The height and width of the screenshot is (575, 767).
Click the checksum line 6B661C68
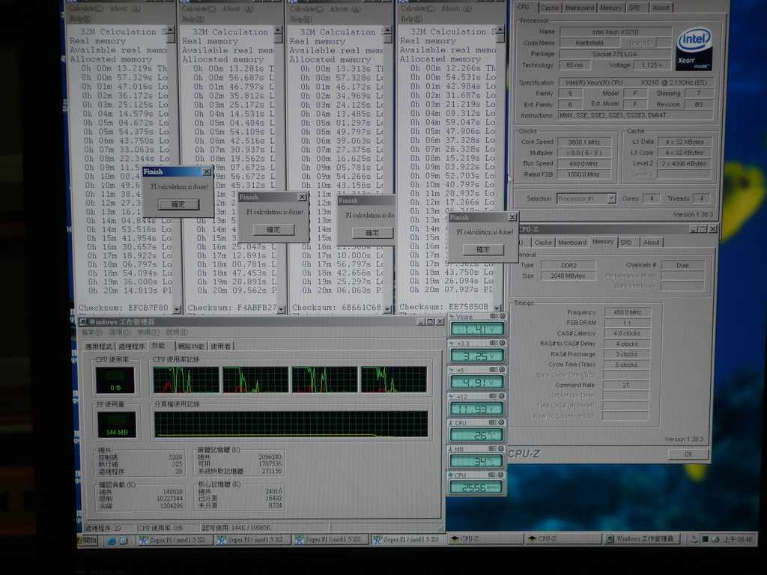pyautogui.click(x=336, y=308)
